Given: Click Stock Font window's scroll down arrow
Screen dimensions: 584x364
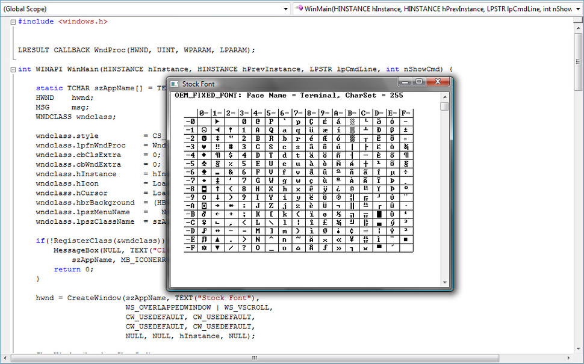Looking at the screenshot, I should (444, 283).
